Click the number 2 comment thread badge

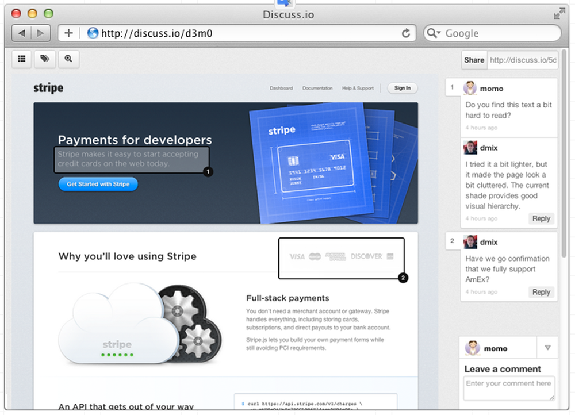coord(452,241)
